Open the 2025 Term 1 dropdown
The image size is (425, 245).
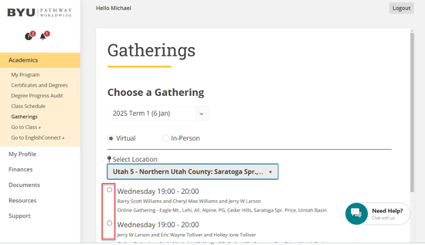[x=158, y=113]
